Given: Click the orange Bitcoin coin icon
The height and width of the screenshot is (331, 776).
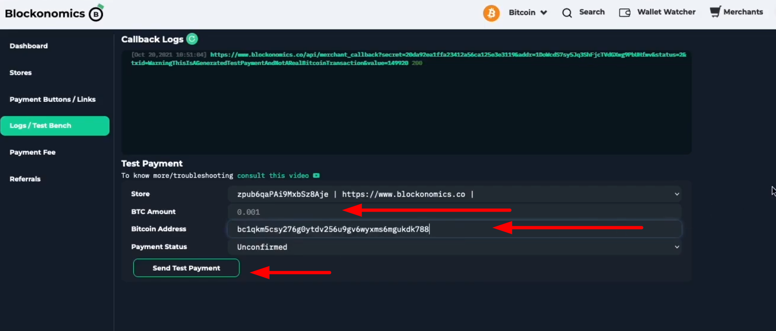Looking at the screenshot, I should tap(491, 12).
